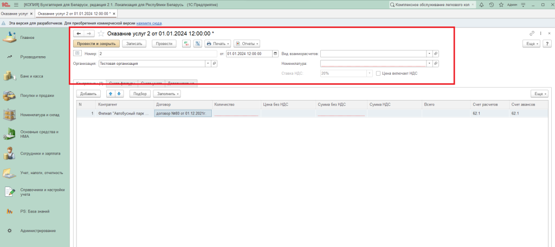Click the get link chain icon

tap(532, 34)
